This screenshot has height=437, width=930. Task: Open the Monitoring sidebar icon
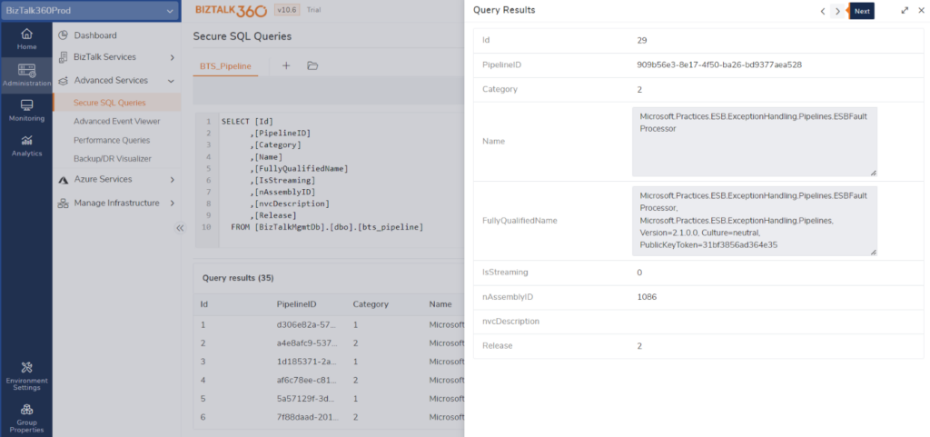tap(26, 105)
